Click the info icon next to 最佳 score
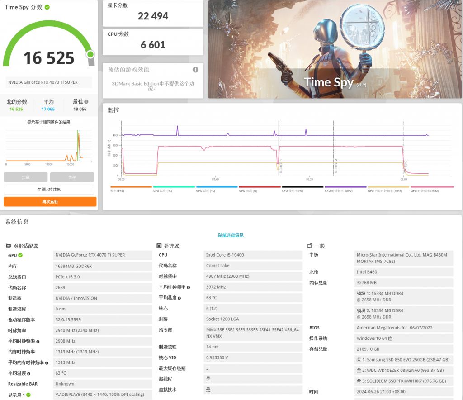The height and width of the screenshot is (400, 463). (x=86, y=101)
